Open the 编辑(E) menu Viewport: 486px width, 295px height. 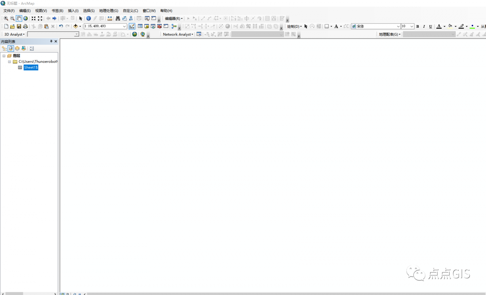tap(25, 11)
